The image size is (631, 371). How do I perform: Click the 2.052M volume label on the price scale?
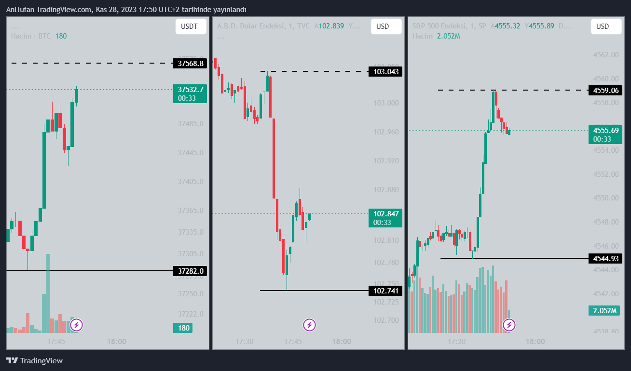pos(604,311)
